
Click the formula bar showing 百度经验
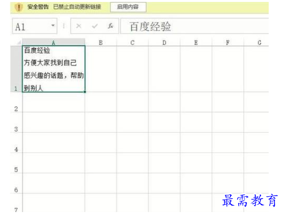click(x=195, y=26)
